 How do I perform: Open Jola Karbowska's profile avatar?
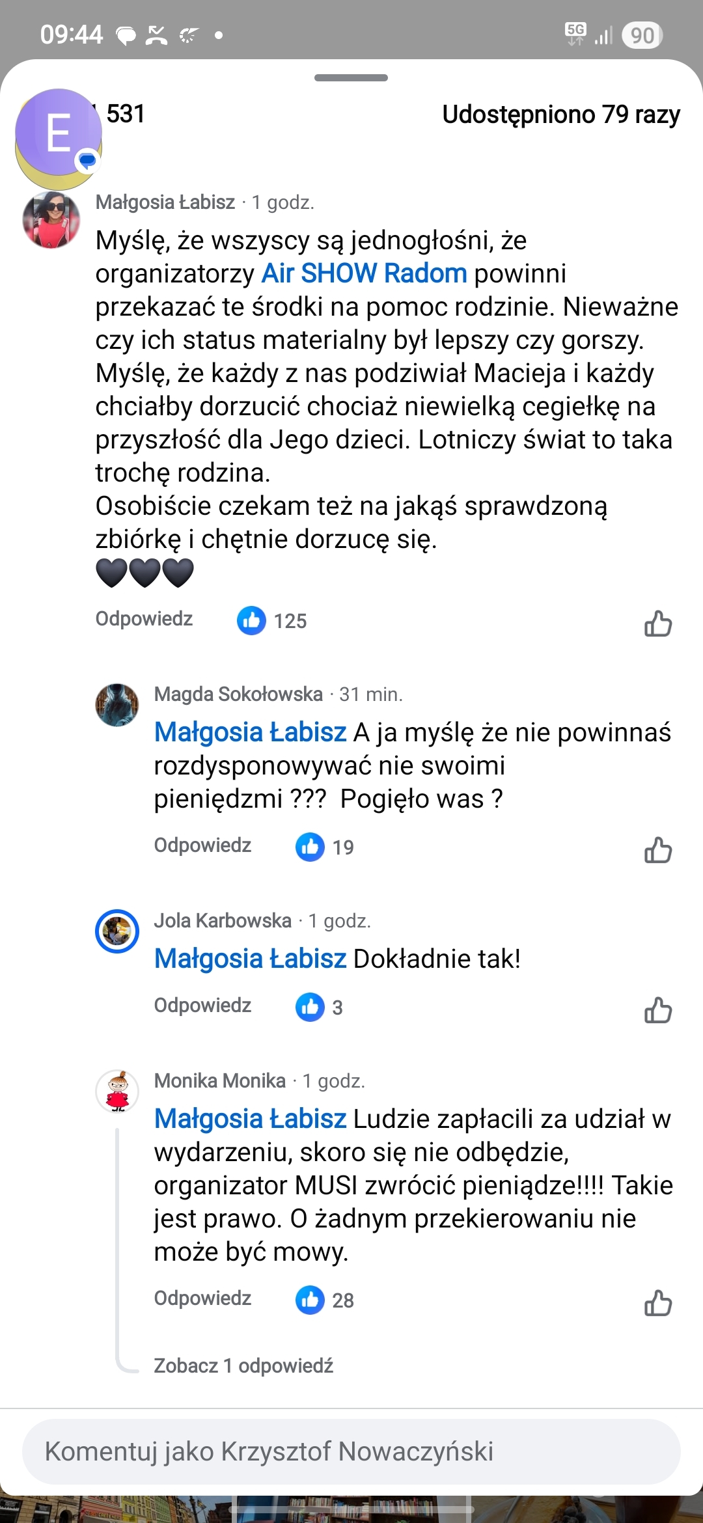(117, 931)
